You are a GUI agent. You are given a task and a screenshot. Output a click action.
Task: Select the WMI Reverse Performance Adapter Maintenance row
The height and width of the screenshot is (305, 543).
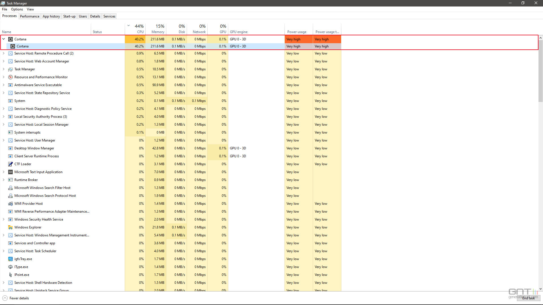tap(171, 212)
